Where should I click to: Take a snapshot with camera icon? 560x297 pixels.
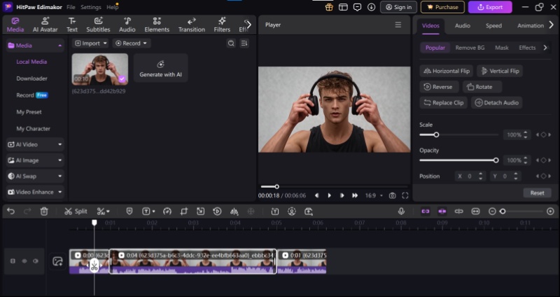pyautogui.click(x=393, y=195)
